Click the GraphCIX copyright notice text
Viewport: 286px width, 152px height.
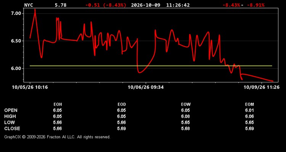pyautogui.click(x=57, y=137)
